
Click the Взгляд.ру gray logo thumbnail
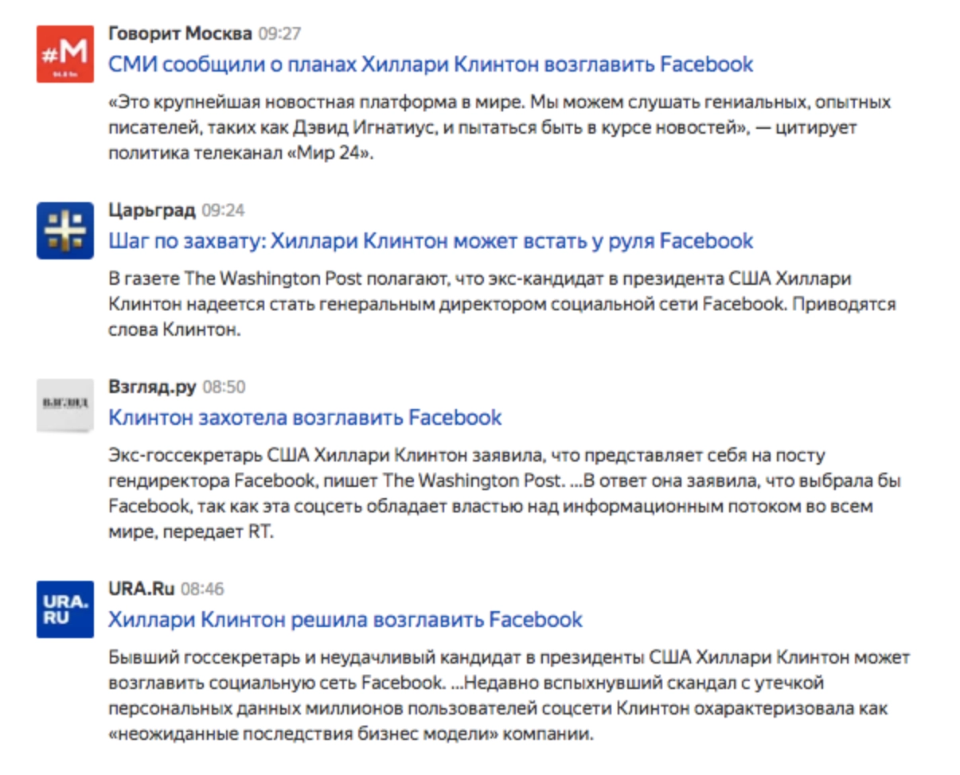pos(65,405)
